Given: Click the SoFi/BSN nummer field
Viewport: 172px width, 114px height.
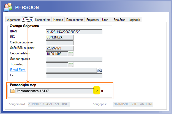Looking at the screenshot, I should point(60,48).
